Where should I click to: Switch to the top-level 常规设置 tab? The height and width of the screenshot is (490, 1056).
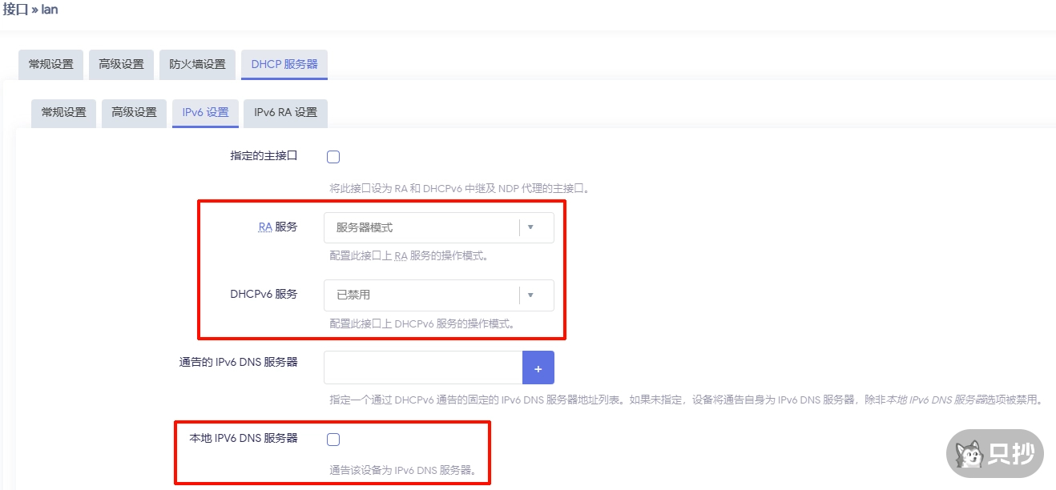49,64
